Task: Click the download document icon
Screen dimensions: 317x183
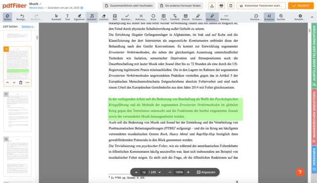Action: 212,6
